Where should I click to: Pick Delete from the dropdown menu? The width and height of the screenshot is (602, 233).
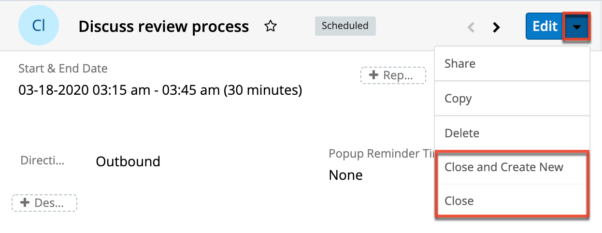[x=512, y=133]
